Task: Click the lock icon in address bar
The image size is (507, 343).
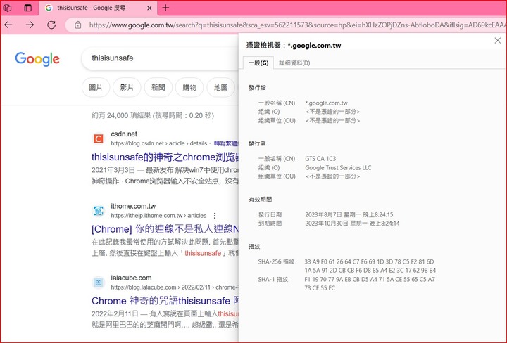Action: pyautogui.click(x=77, y=25)
